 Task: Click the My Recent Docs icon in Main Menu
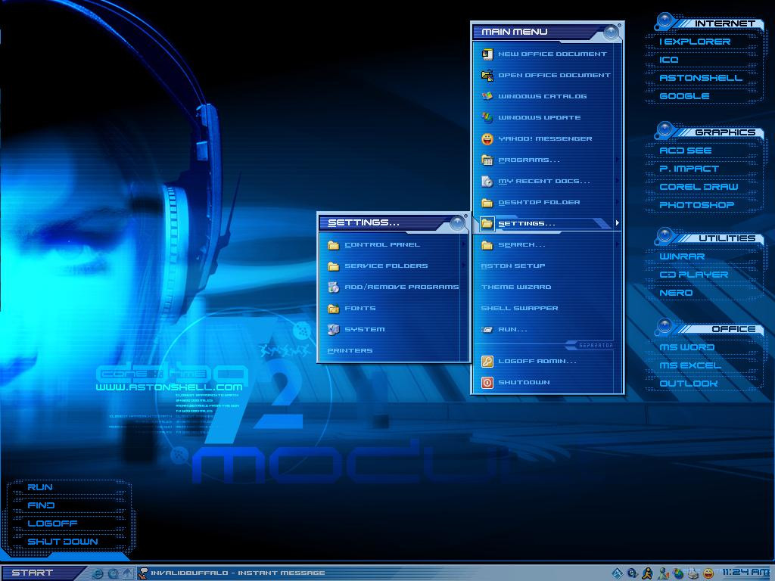[487, 182]
